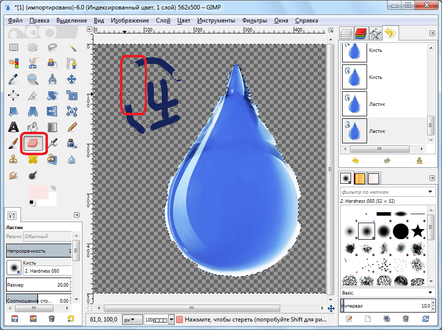Select the Fuzzy Select magic wand tool
The image size is (442, 330).
coord(72,47)
